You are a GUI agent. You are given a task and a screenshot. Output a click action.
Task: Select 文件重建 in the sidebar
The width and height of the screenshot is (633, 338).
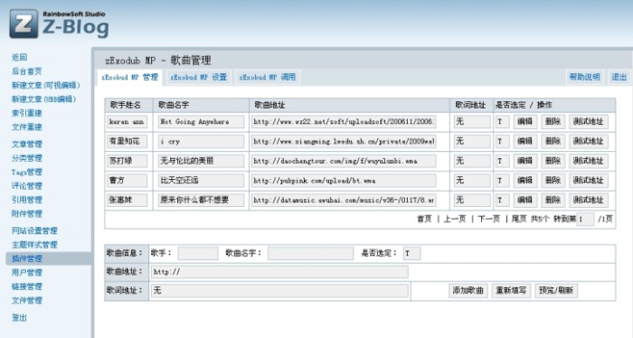pyautogui.click(x=26, y=127)
